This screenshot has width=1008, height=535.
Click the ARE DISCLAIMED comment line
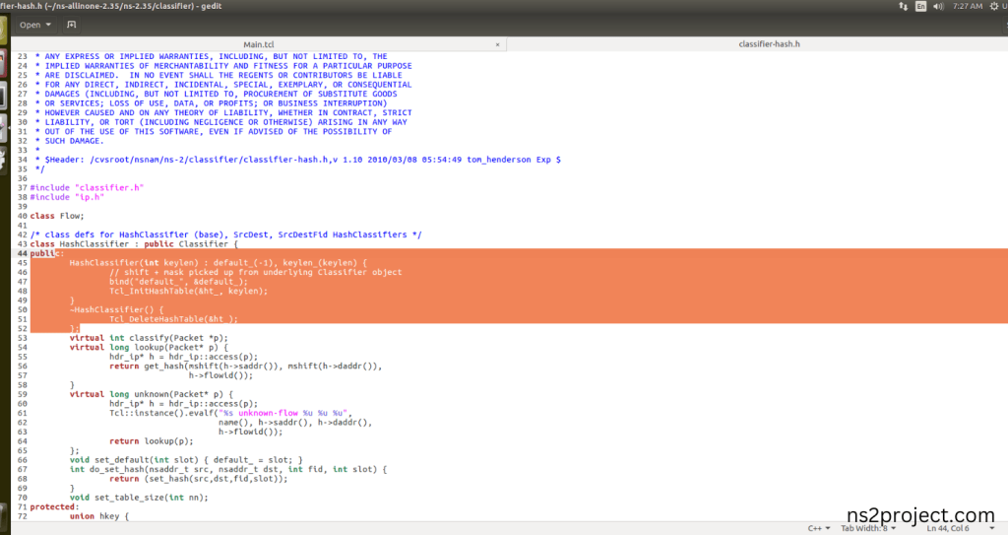(219, 75)
